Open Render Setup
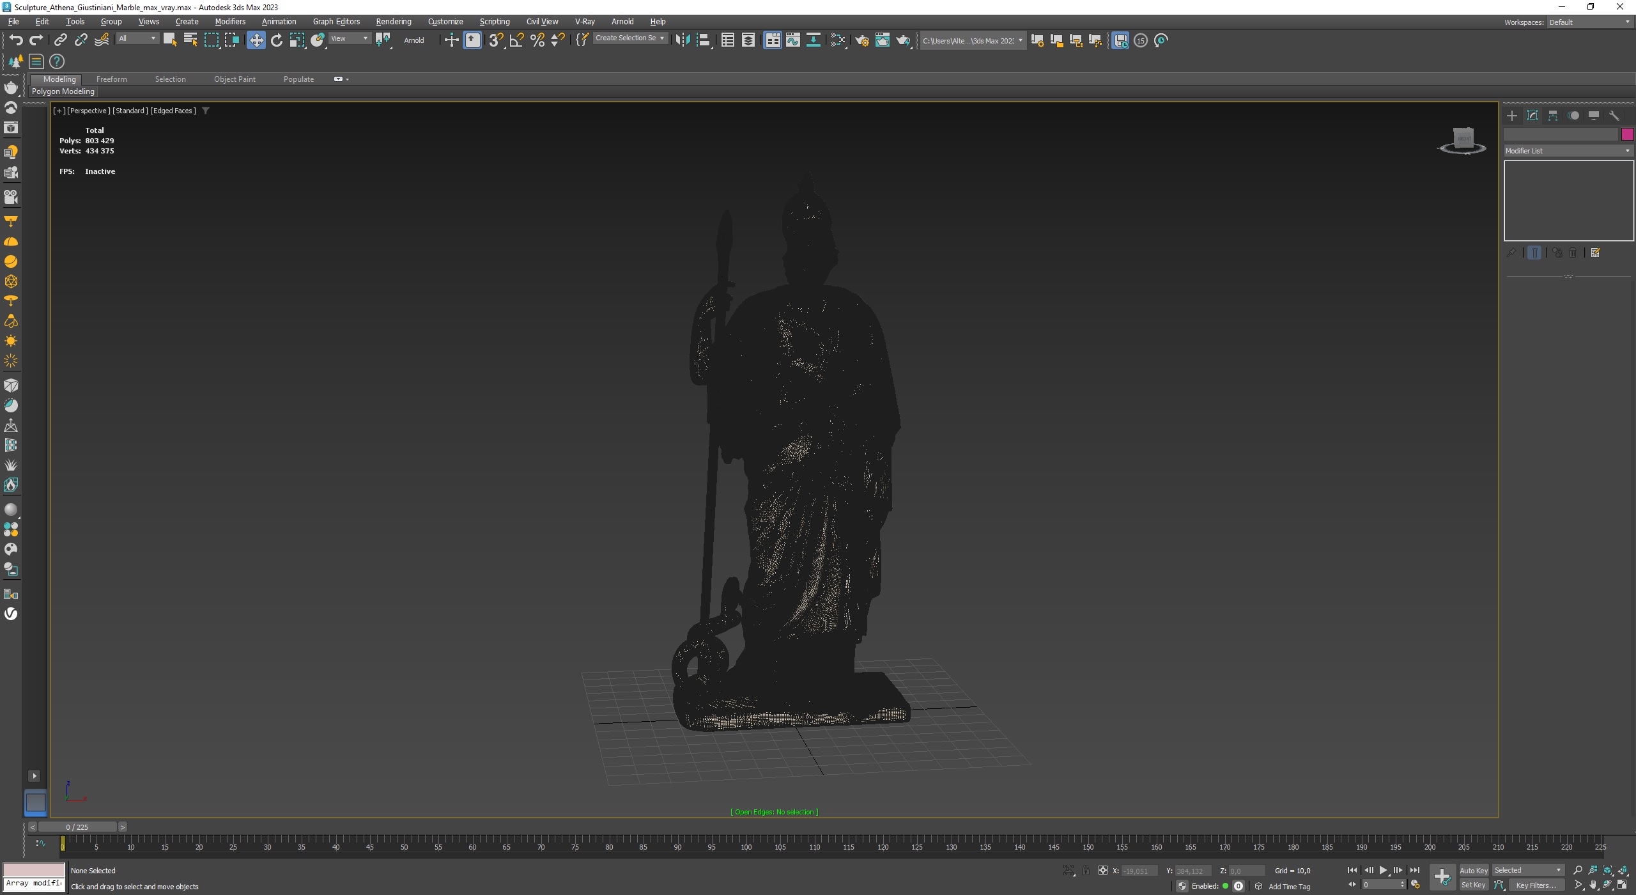The image size is (1636, 895). point(862,40)
